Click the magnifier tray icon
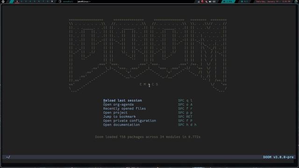Screen dimensions: 299x168 (206, 1)
